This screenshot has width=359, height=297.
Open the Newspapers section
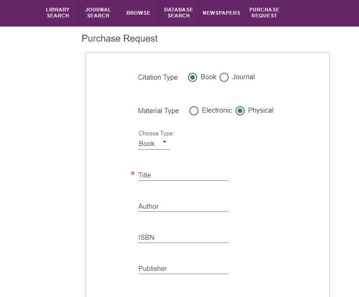coord(221,13)
